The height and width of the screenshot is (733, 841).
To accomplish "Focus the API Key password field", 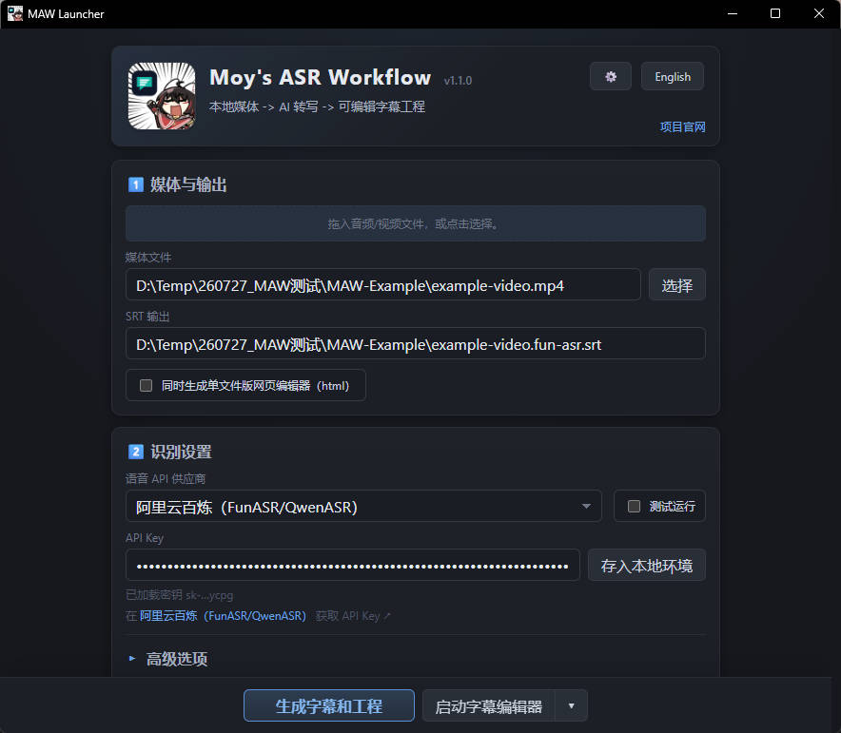I will click(x=352, y=566).
